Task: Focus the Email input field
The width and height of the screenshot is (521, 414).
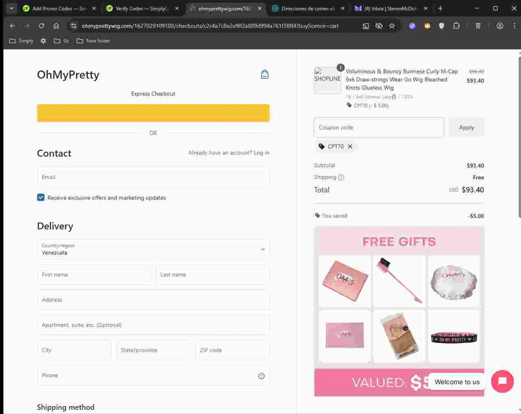Action: click(153, 177)
